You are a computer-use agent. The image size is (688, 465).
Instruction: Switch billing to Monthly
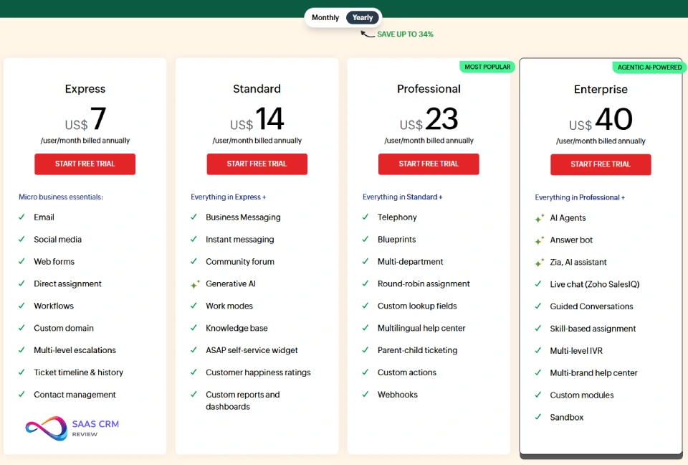click(x=325, y=18)
